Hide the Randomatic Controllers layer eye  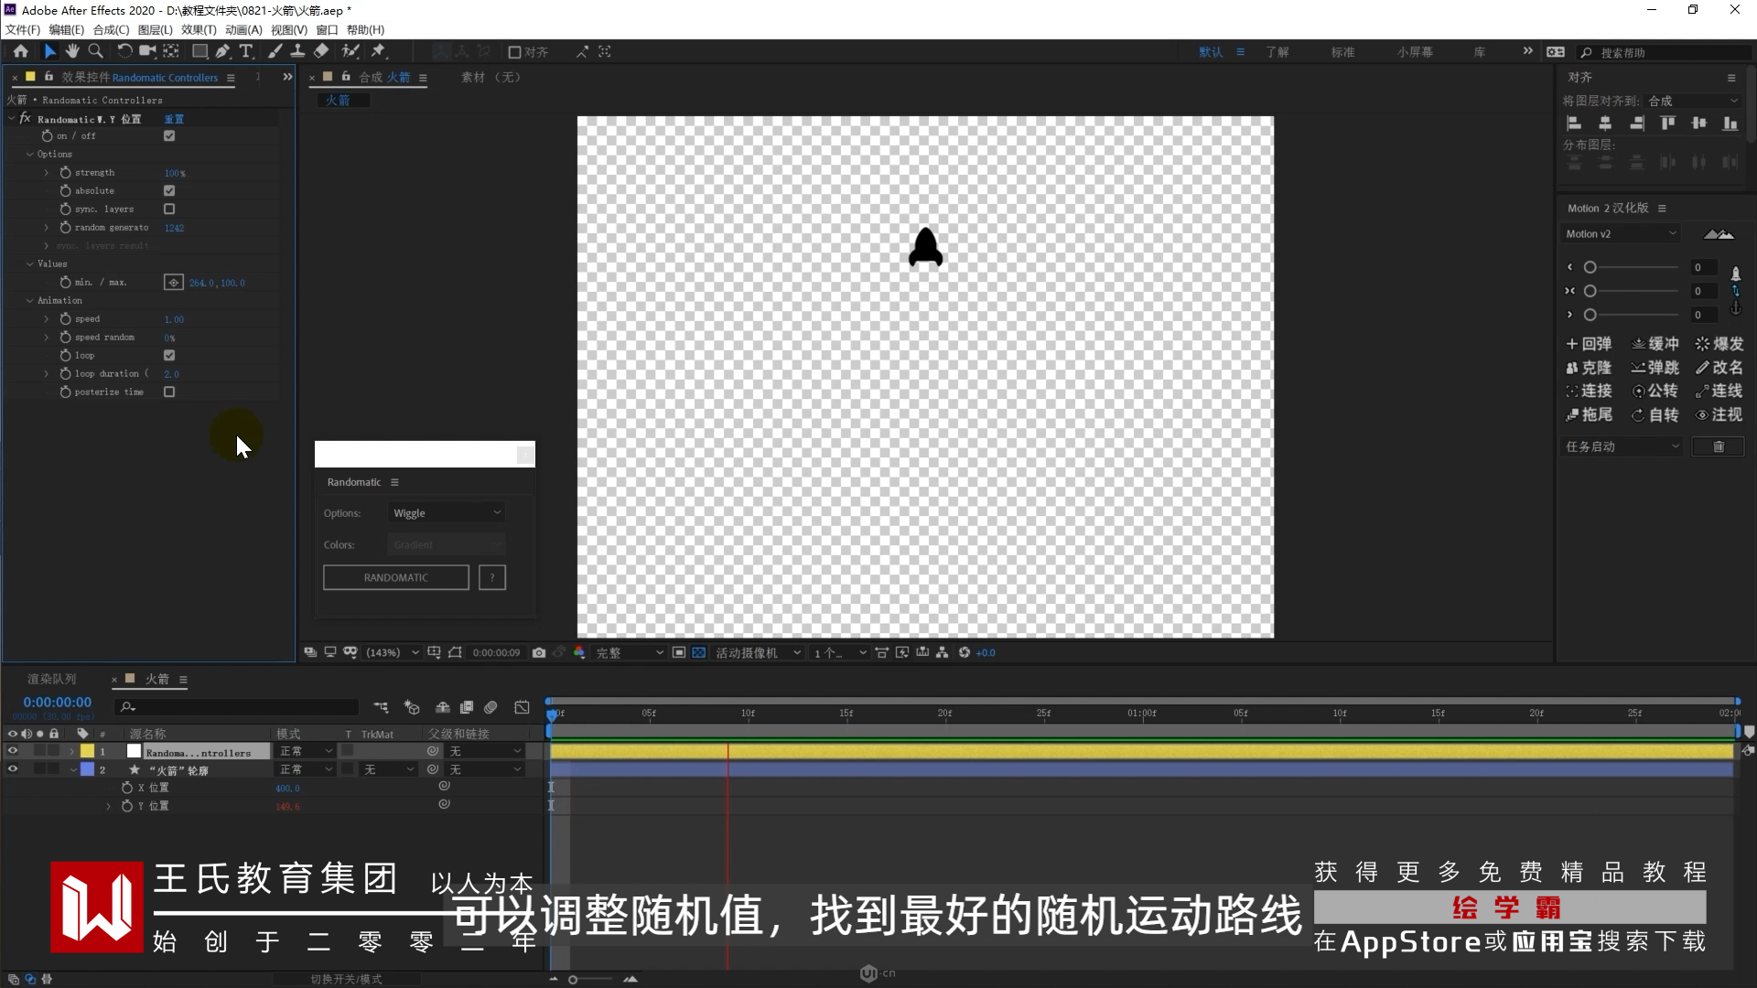(13, 751)
